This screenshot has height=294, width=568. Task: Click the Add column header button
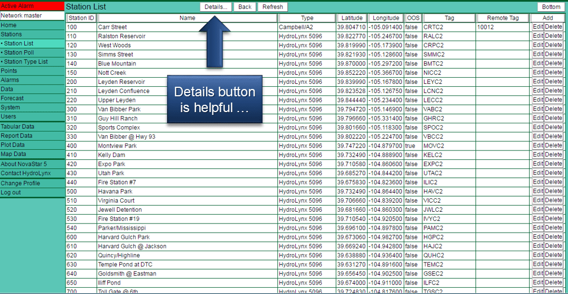(x=547, y=17)
